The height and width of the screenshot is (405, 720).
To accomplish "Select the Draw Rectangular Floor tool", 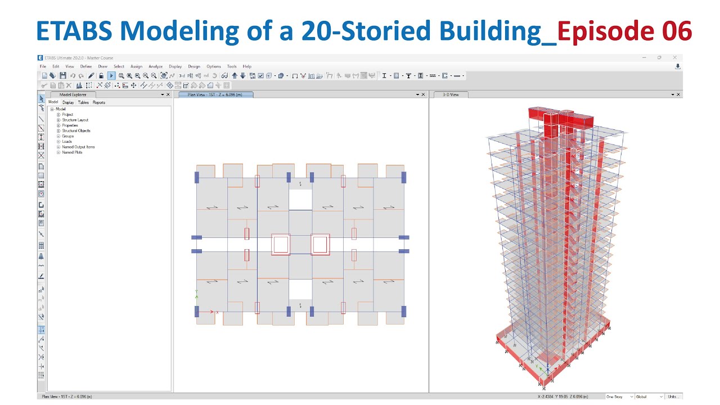I will [x=41, y=175].
